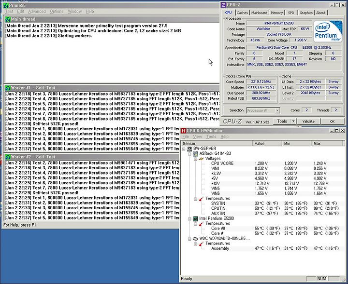
Task: Open the File menu in HWMonitor
Action: tap(185, 137)
